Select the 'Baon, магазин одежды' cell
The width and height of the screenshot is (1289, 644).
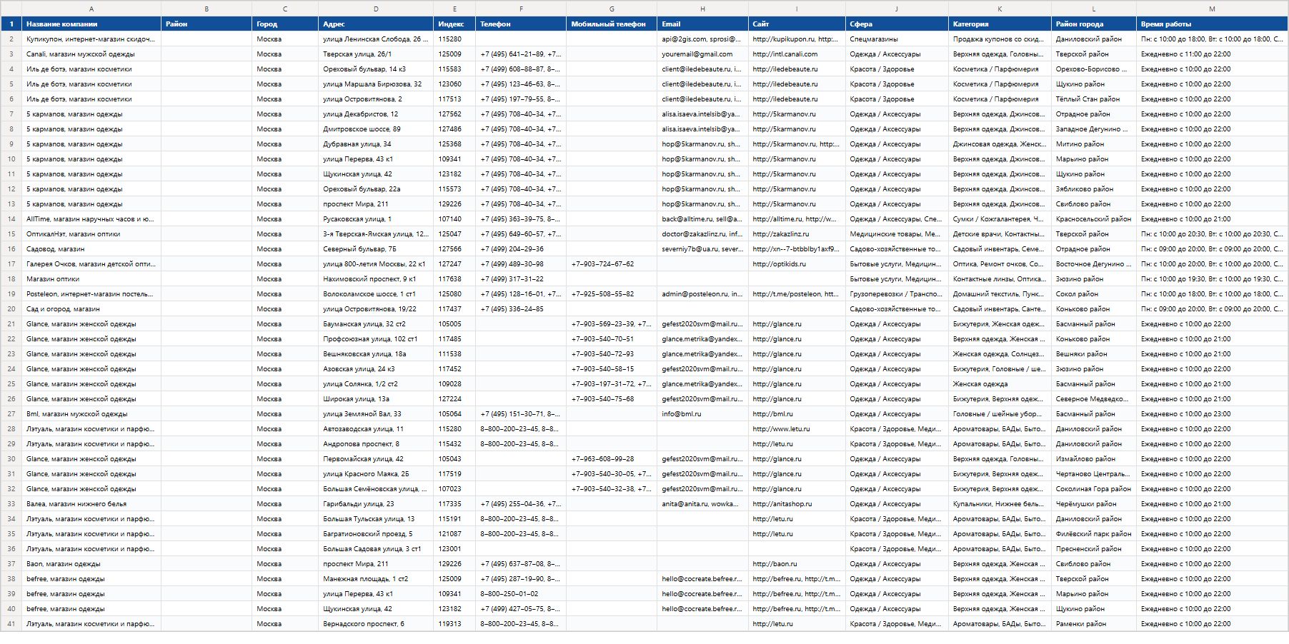pos(91,564)
